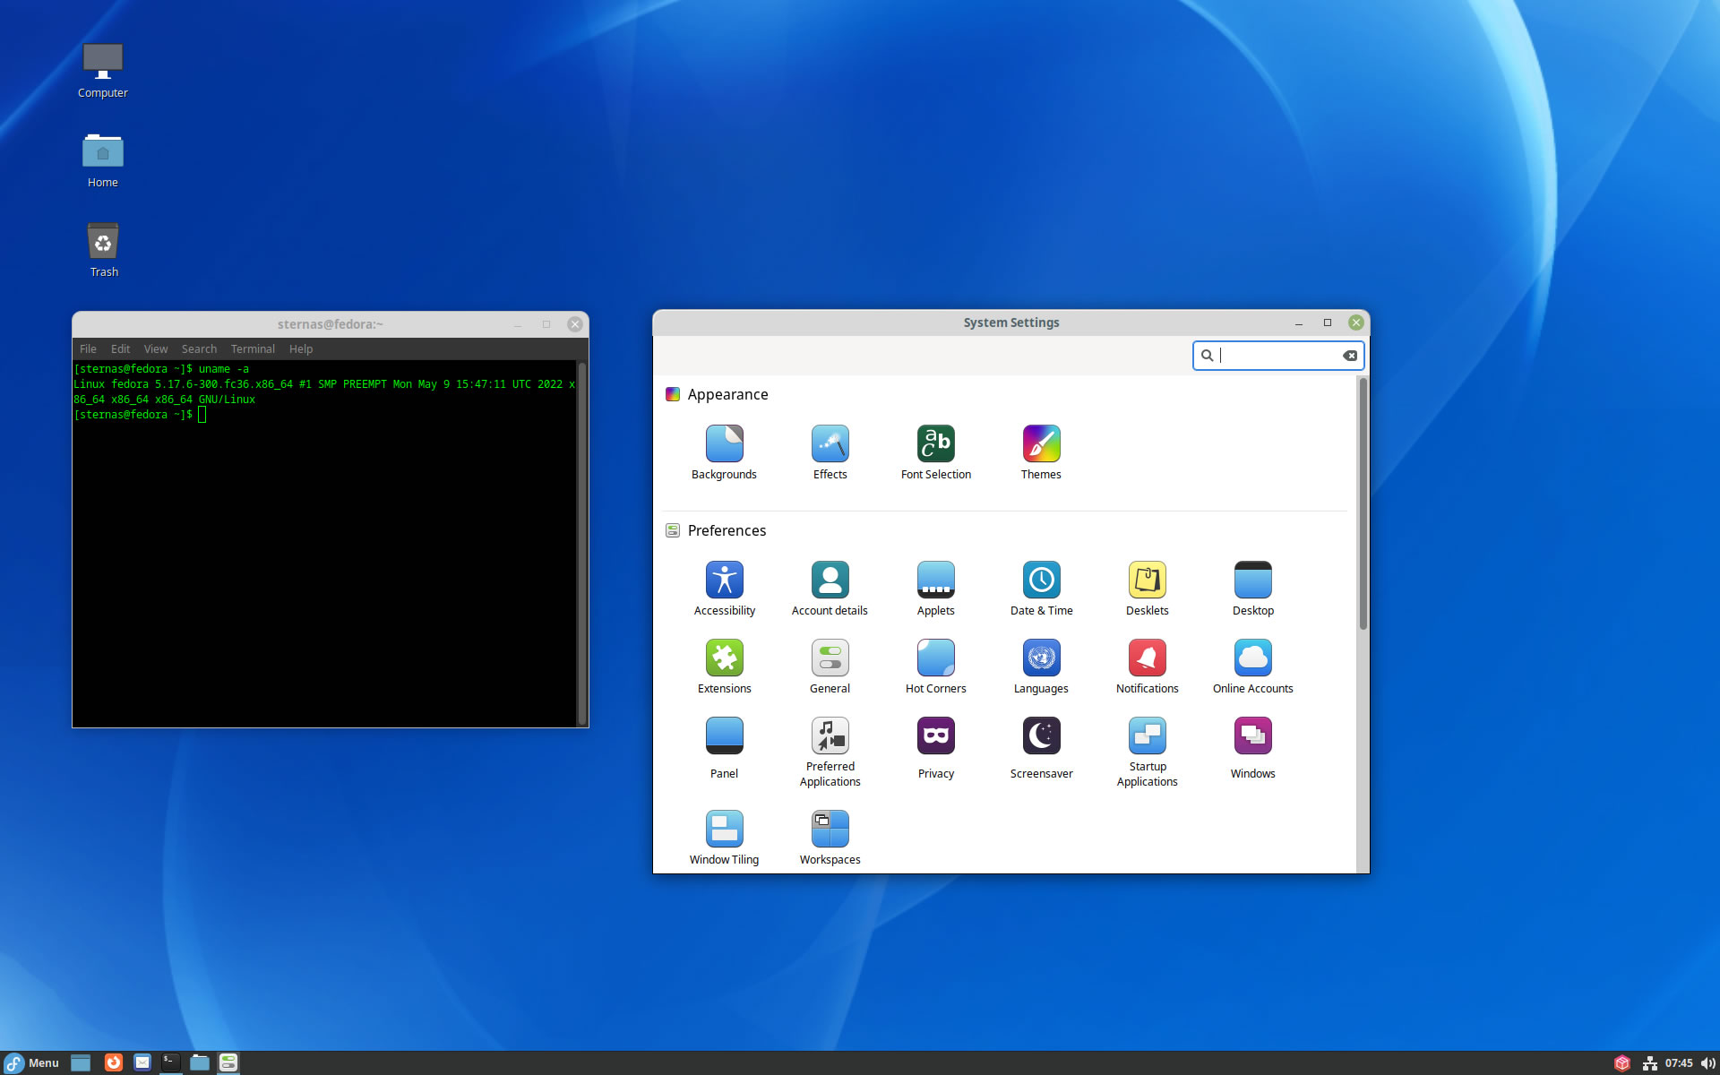1720x1075 pixels.
Task: Switch to the terminal in the taskbar
Action: pyautogui.click(x=170, y=1063)
